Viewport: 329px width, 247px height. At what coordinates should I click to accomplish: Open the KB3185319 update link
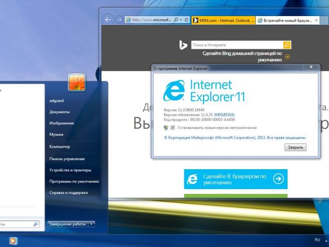(224, 115)
